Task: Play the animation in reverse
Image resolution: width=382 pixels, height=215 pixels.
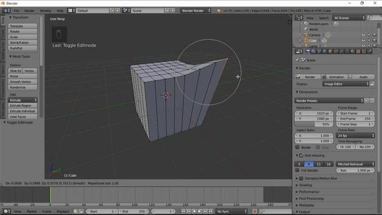Action: tap(194, 211)
